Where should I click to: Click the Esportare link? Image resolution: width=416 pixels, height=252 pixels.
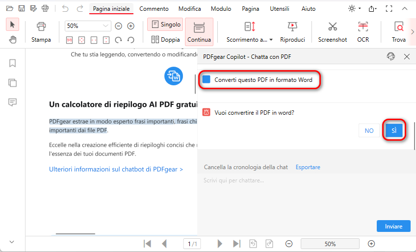click(x=308, y=167)
